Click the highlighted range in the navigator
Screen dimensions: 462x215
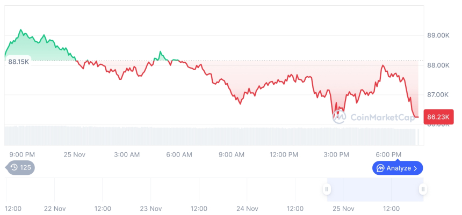point(375,189)
